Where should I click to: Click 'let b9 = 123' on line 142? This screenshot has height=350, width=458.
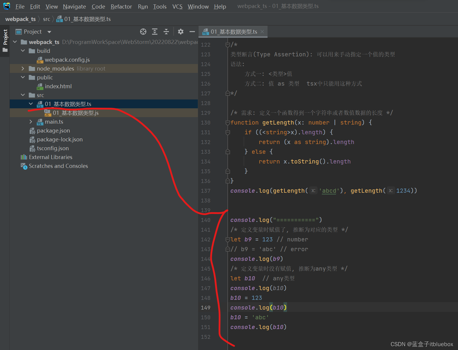(x=252, y=239)
